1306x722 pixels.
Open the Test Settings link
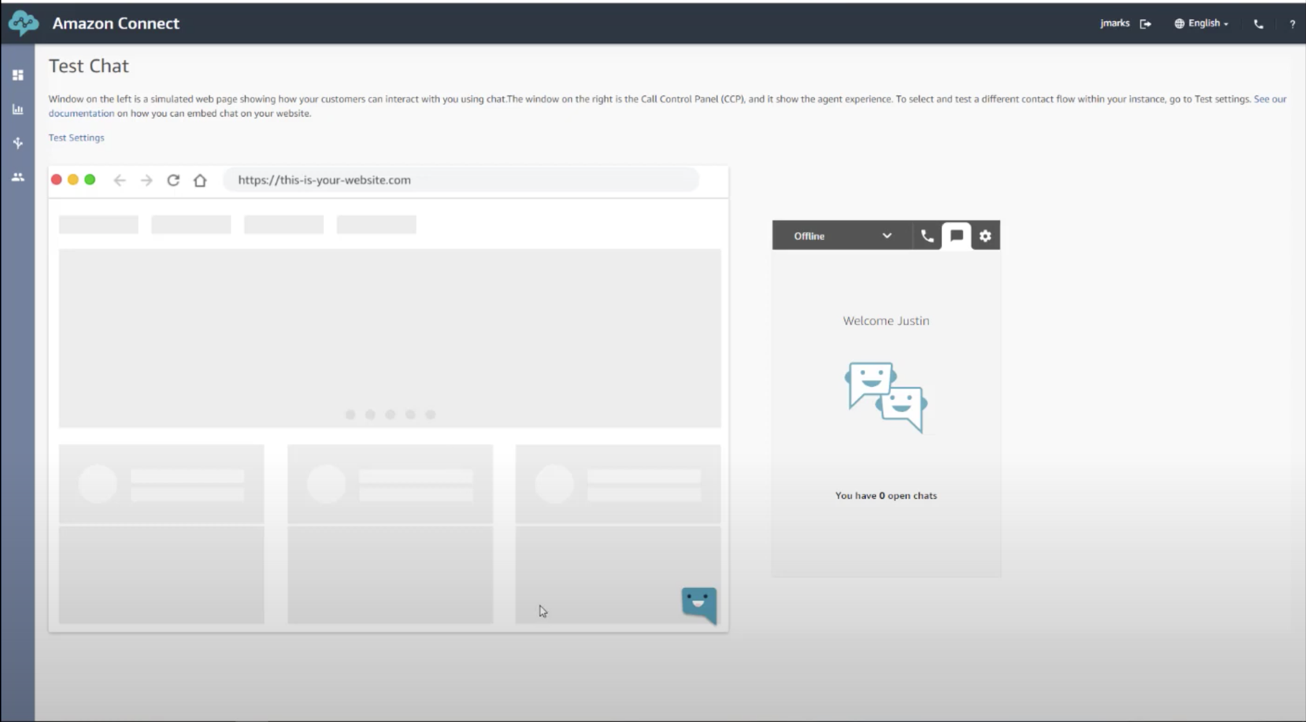click(x=77, y=138)
